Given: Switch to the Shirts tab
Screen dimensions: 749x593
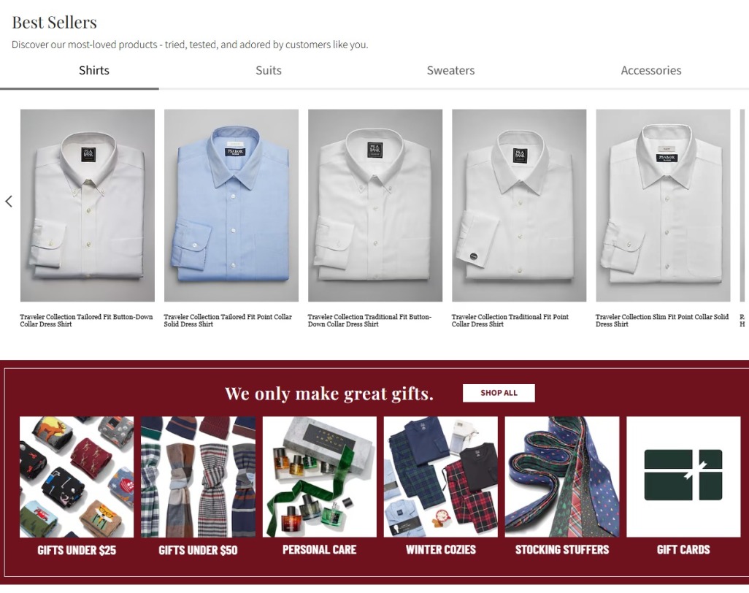Looking at the screenshot, I should (x=94, y=71).
